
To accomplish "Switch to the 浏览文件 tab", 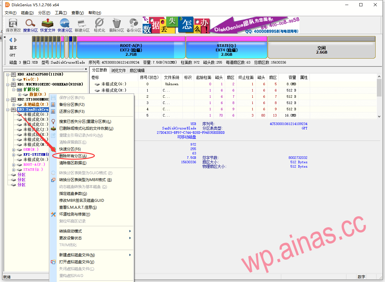I will tap(118, 70).
